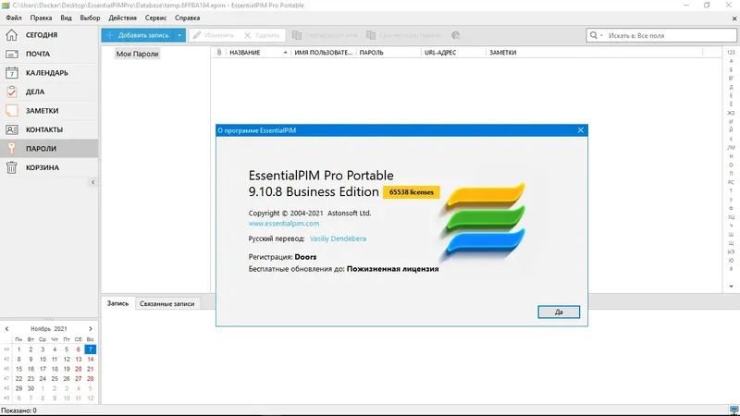Screen dimensions: 740x416
Task: Sort by the Название column header
Action: (x=258, y=53)
